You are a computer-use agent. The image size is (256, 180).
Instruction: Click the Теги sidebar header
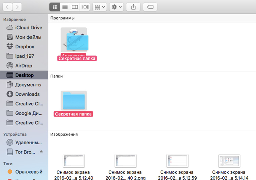click(8, 164)
